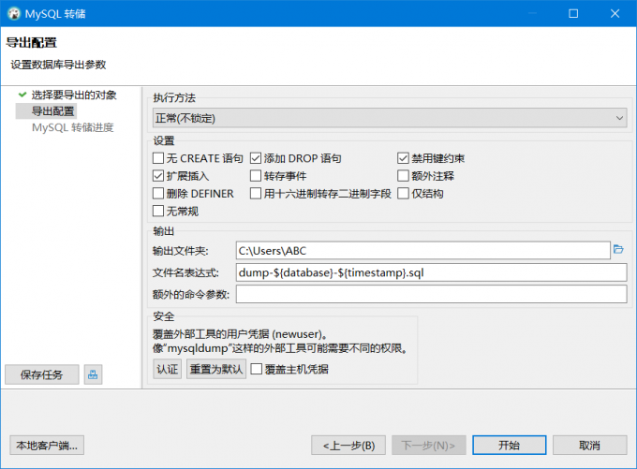Enable 覆盖主机凭据 checkbox
Viewport: 637px width, 469px height.
(x=257, y=369)
